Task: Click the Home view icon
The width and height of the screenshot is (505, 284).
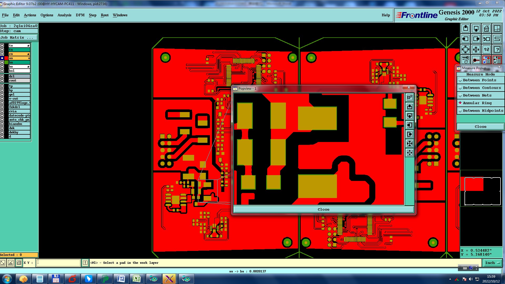Action: pos(486,28)
